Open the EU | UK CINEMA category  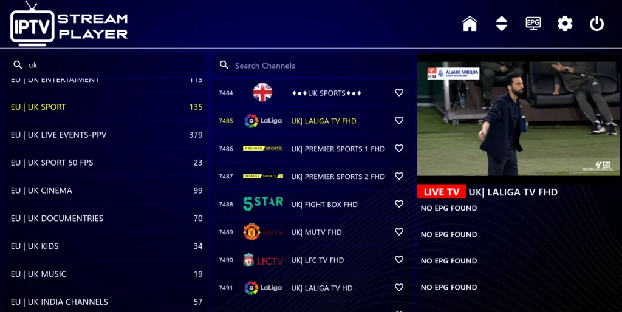click(x=106, y=190)
